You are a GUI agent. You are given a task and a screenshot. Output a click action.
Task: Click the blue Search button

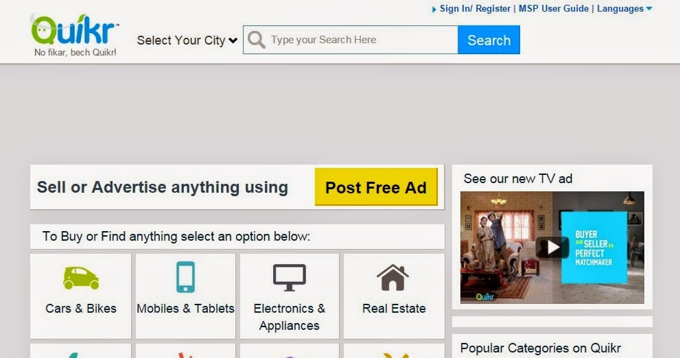489,40
